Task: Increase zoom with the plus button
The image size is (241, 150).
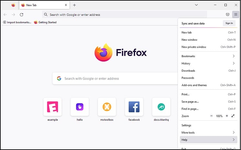Action: pos(227,116)
